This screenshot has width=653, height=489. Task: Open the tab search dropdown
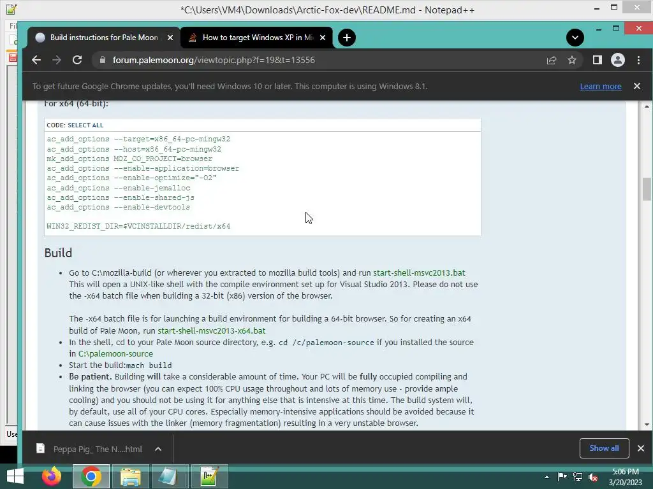575,38
